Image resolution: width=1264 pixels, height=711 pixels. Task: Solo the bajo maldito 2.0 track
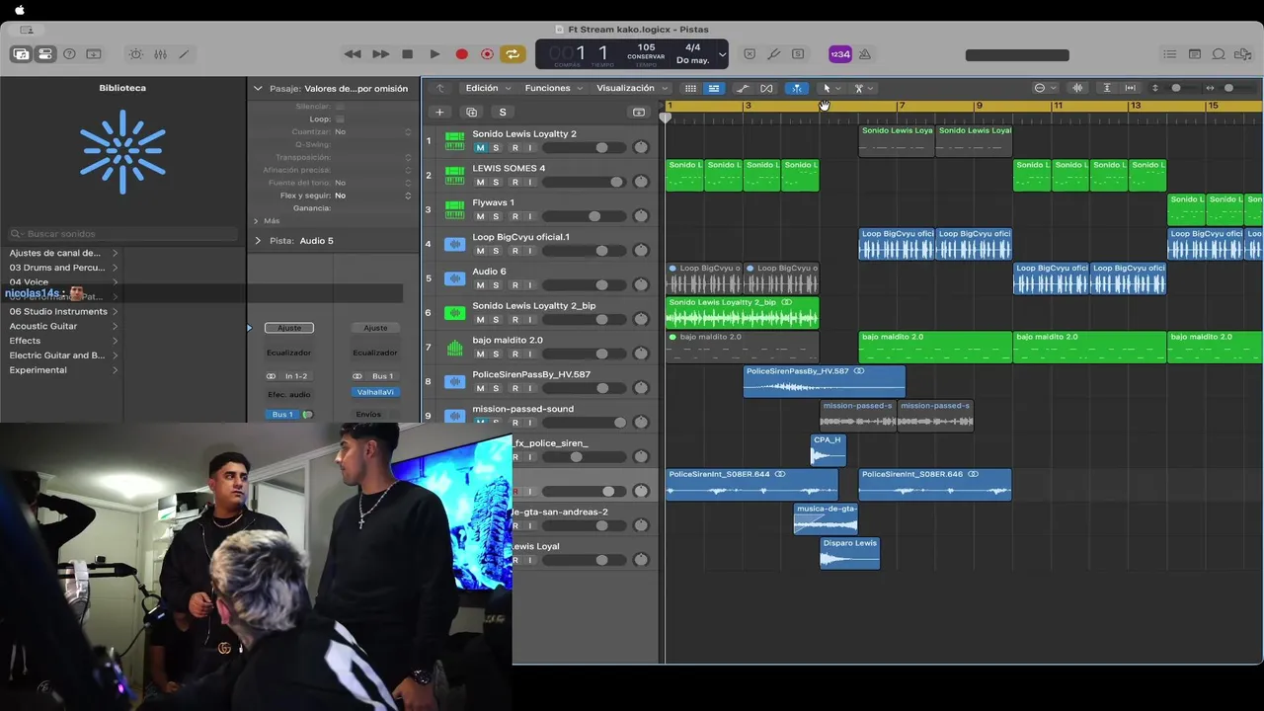click(497, 354)
